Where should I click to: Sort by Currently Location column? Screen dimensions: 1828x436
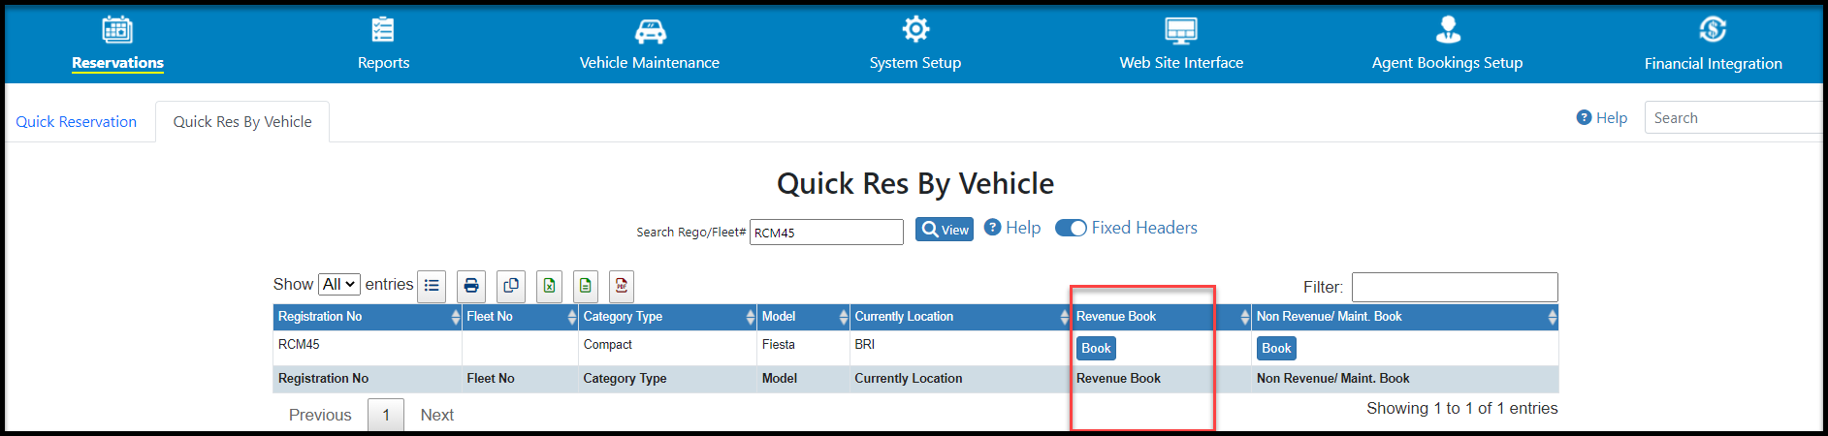point(960,317)
